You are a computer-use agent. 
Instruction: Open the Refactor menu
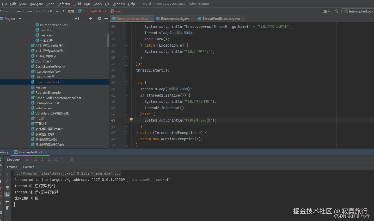click(64, 4)
